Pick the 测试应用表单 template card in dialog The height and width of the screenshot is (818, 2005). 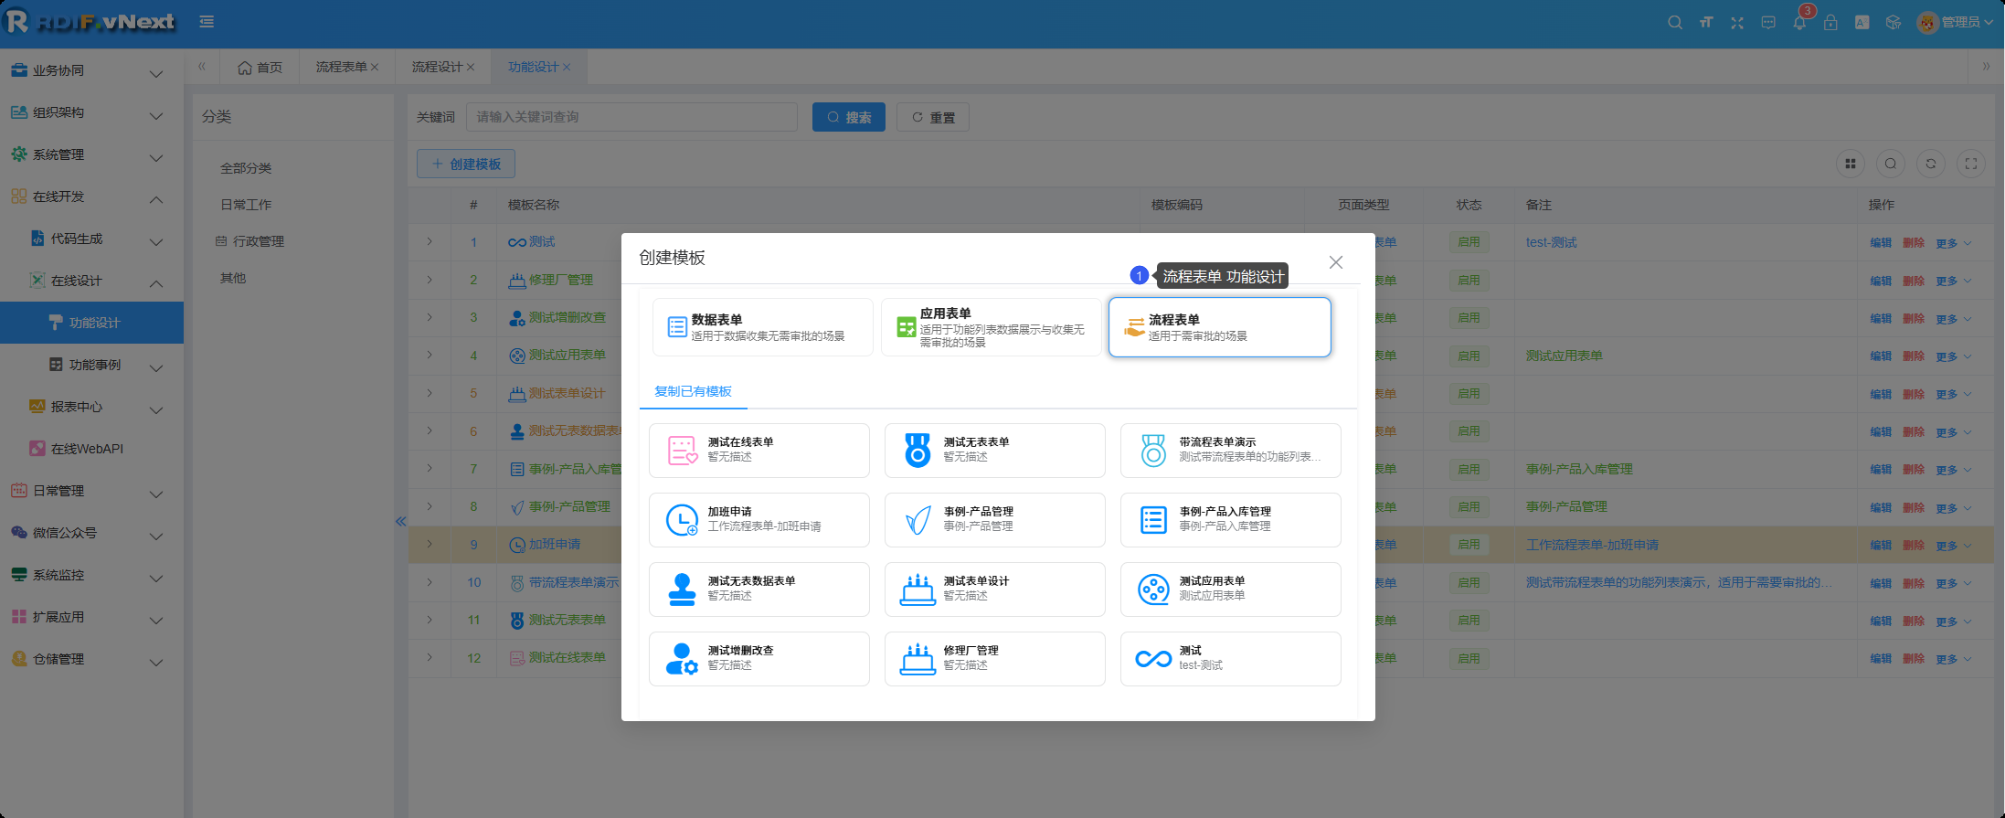[x=1230, y=589]
